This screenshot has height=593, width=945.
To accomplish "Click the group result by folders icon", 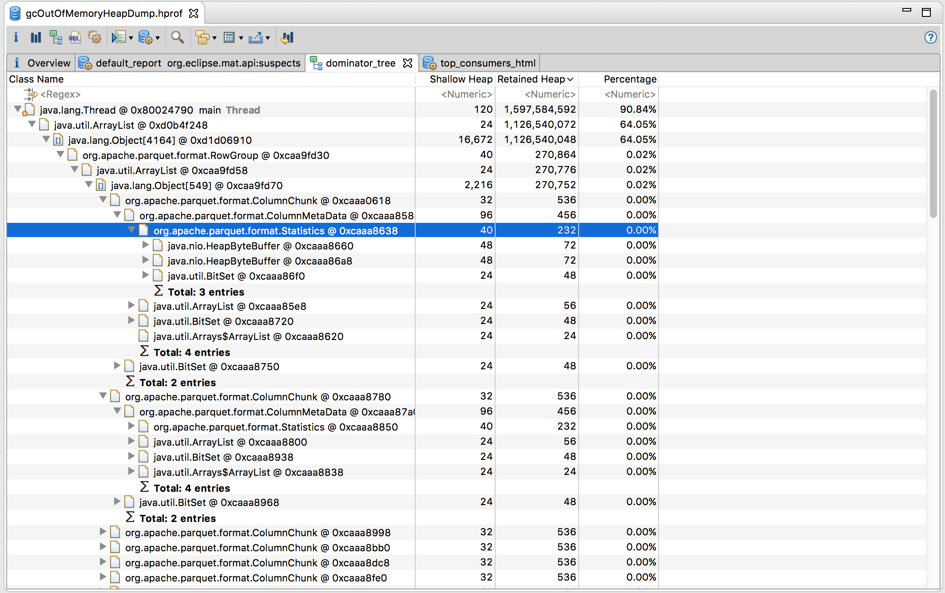I will coord(202,38).
